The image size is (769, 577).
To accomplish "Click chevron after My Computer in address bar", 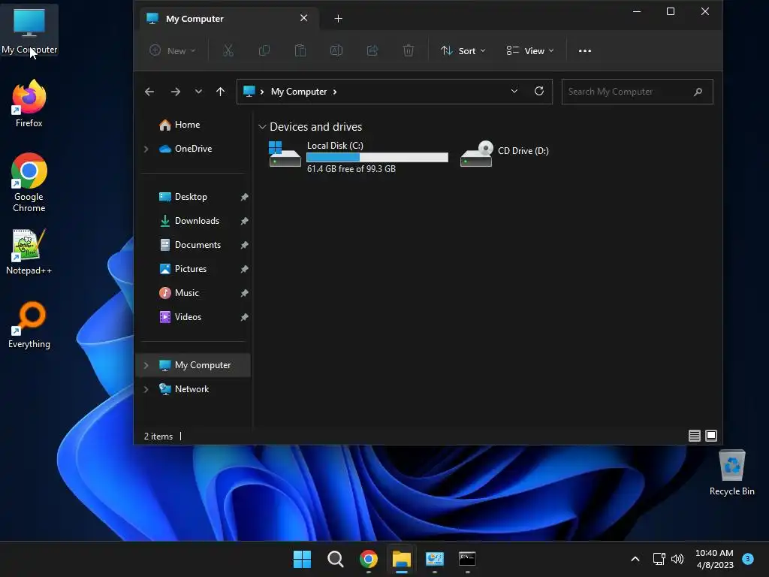I will click(335, 92).
